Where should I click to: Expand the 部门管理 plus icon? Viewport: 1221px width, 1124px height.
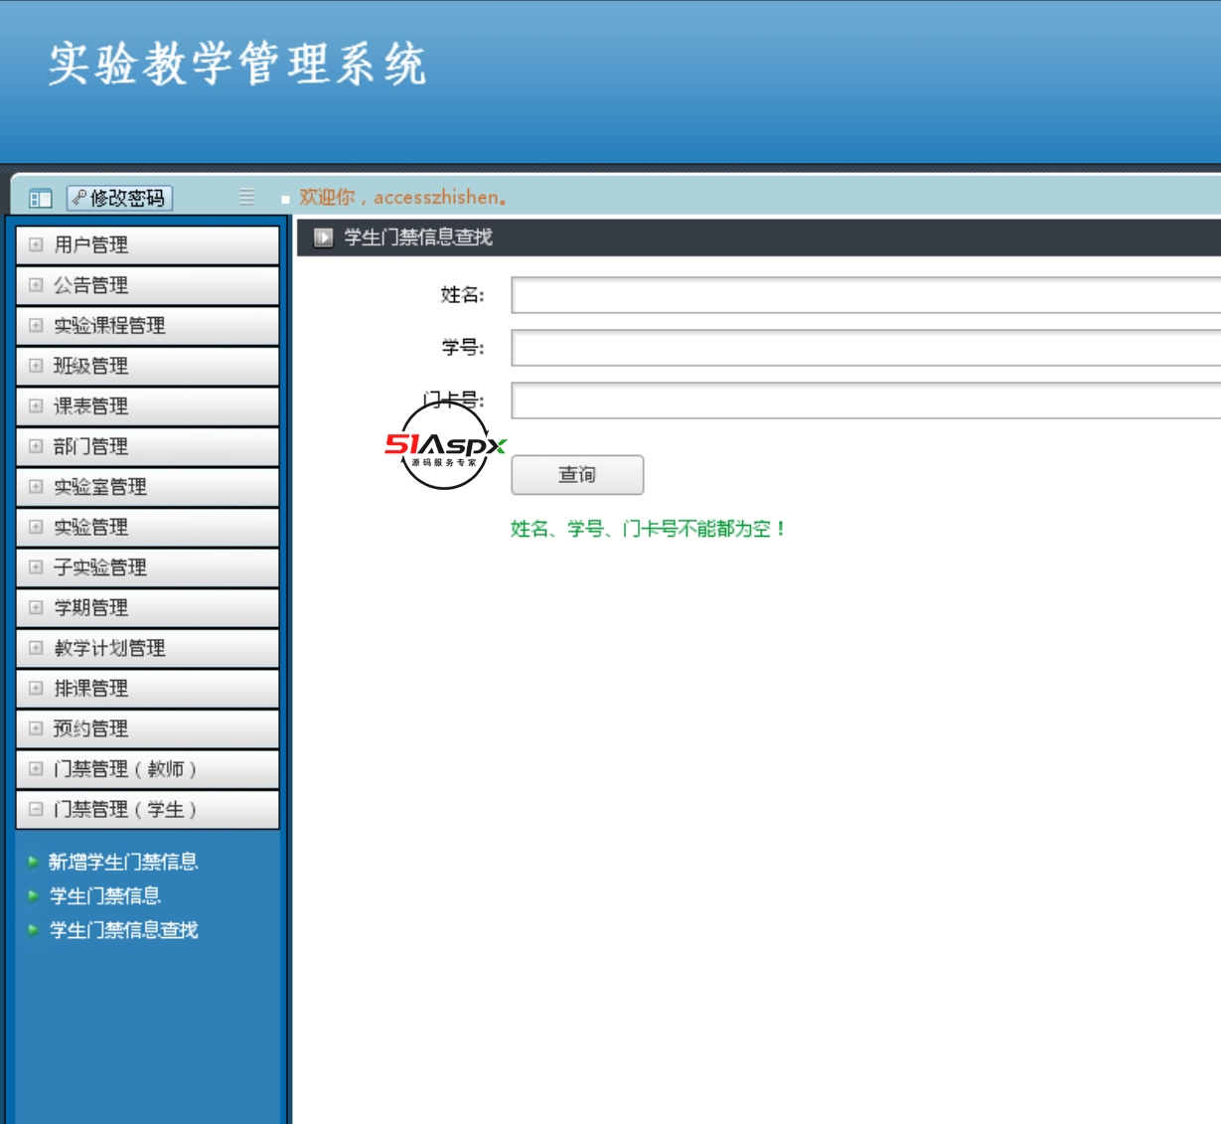(x=36, y=446)
